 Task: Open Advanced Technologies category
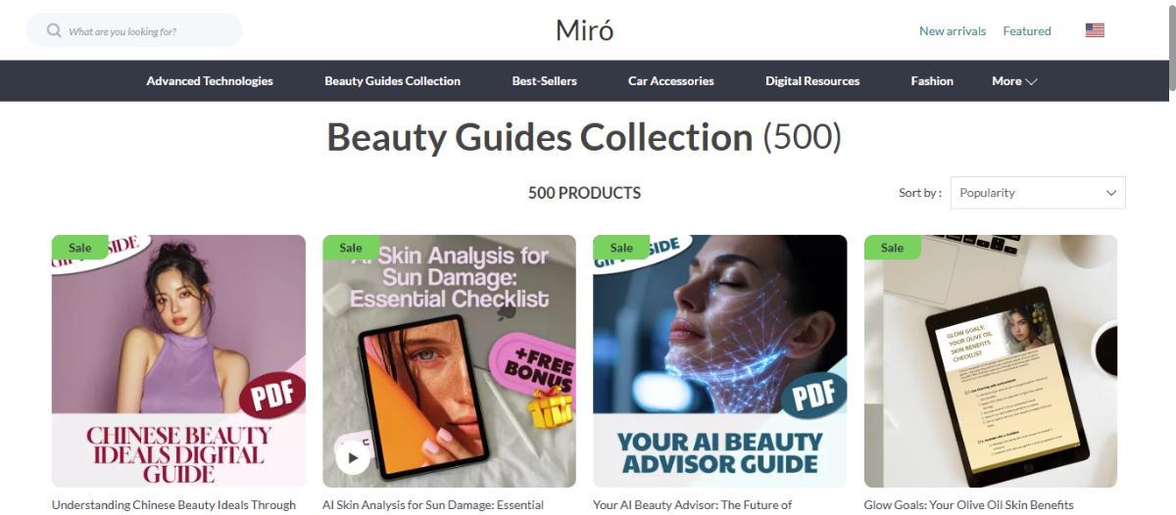pos(210,81)
